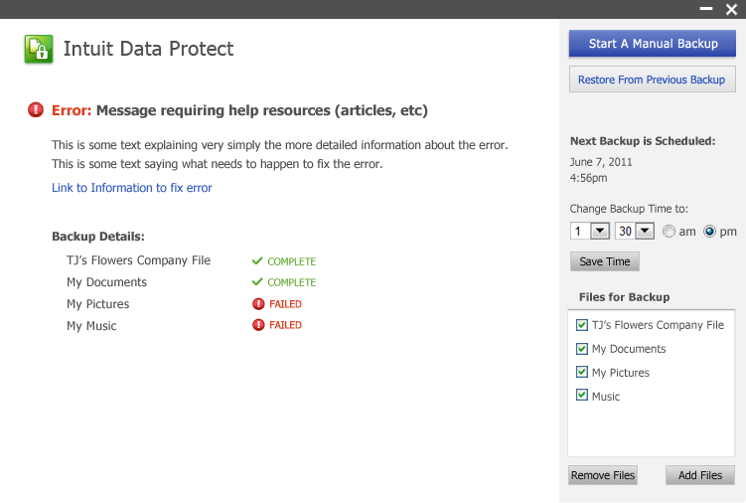Open the backup minutes dropdown arrow

(645, 231)
